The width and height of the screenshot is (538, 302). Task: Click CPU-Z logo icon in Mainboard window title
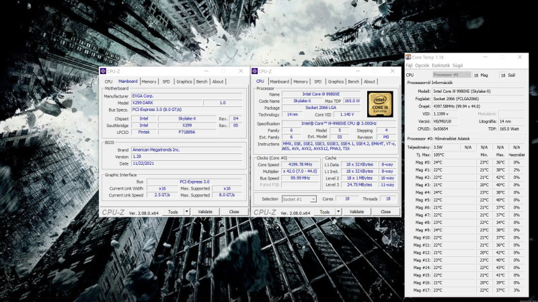(103, 71)
